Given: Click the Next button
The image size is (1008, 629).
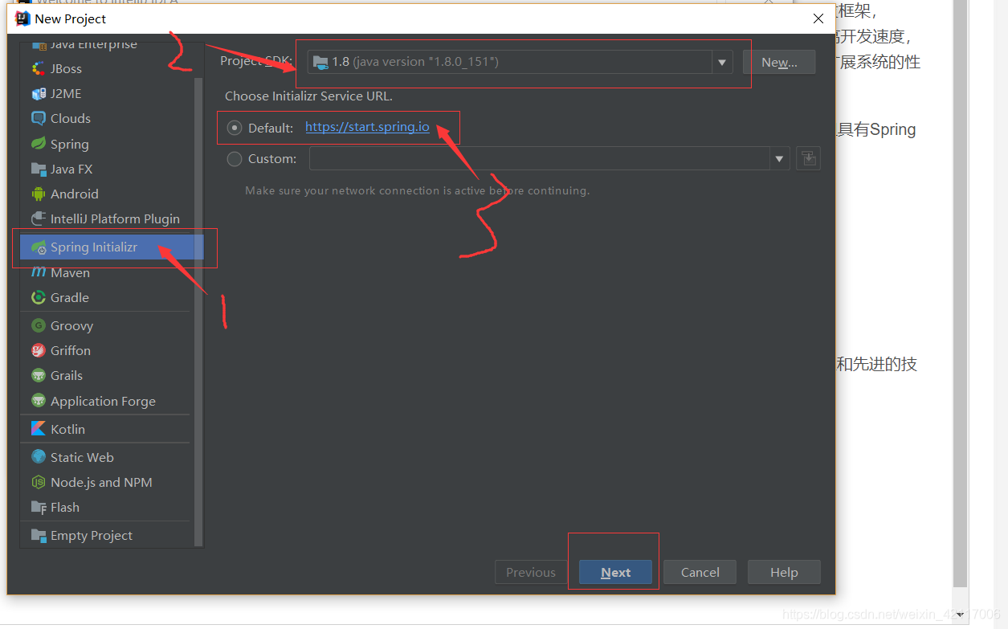Looking at the screenshot, I should pos(615,572).
